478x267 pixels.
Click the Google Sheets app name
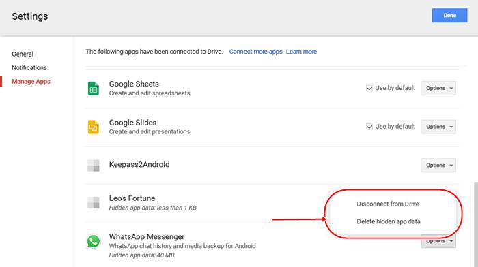point(134,84)
